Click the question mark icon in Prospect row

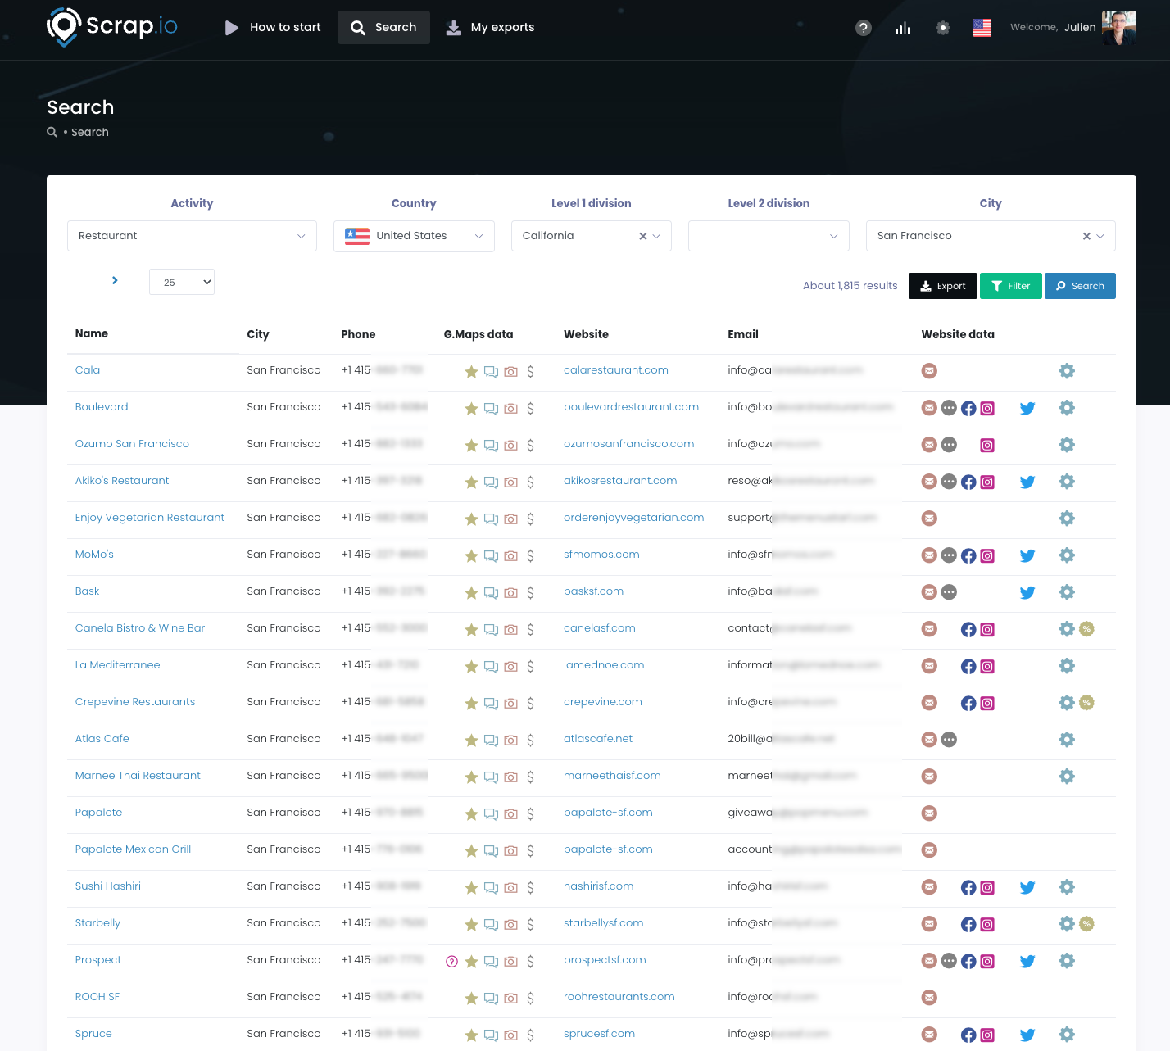pos(451,961)
